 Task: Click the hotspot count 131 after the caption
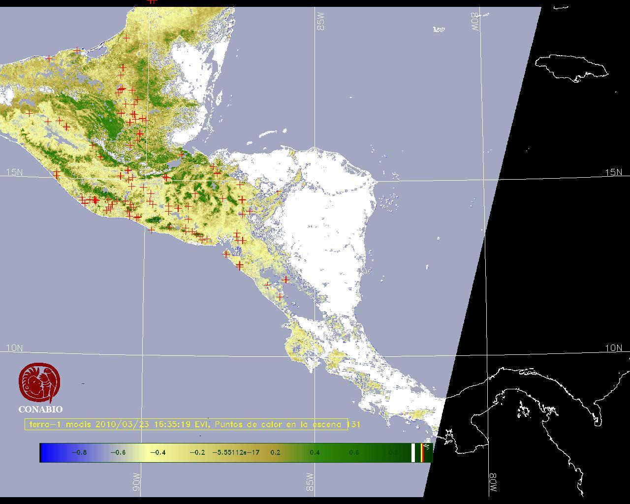tap(354, 424)
